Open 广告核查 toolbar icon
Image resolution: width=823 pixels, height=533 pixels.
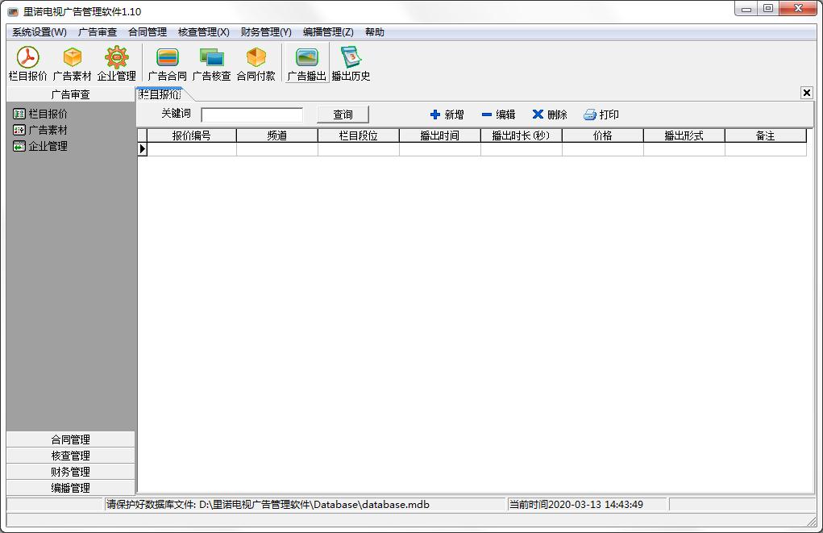(211, 63)
